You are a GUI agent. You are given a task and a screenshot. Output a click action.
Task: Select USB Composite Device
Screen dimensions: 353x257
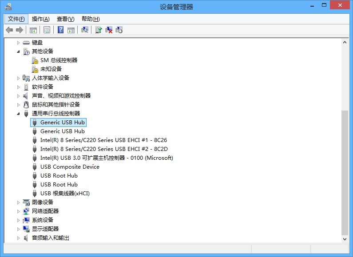click(x=70, y=167)
